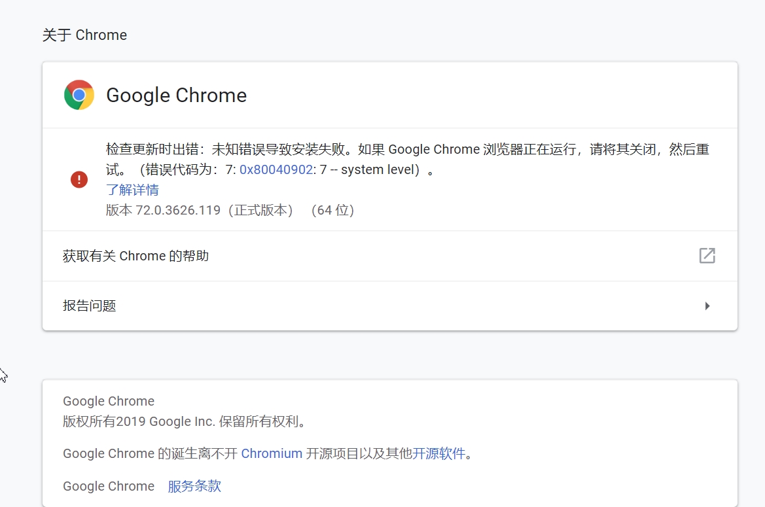
Task: Open the 了解详情 link
Action: click(x=132, y=190)
